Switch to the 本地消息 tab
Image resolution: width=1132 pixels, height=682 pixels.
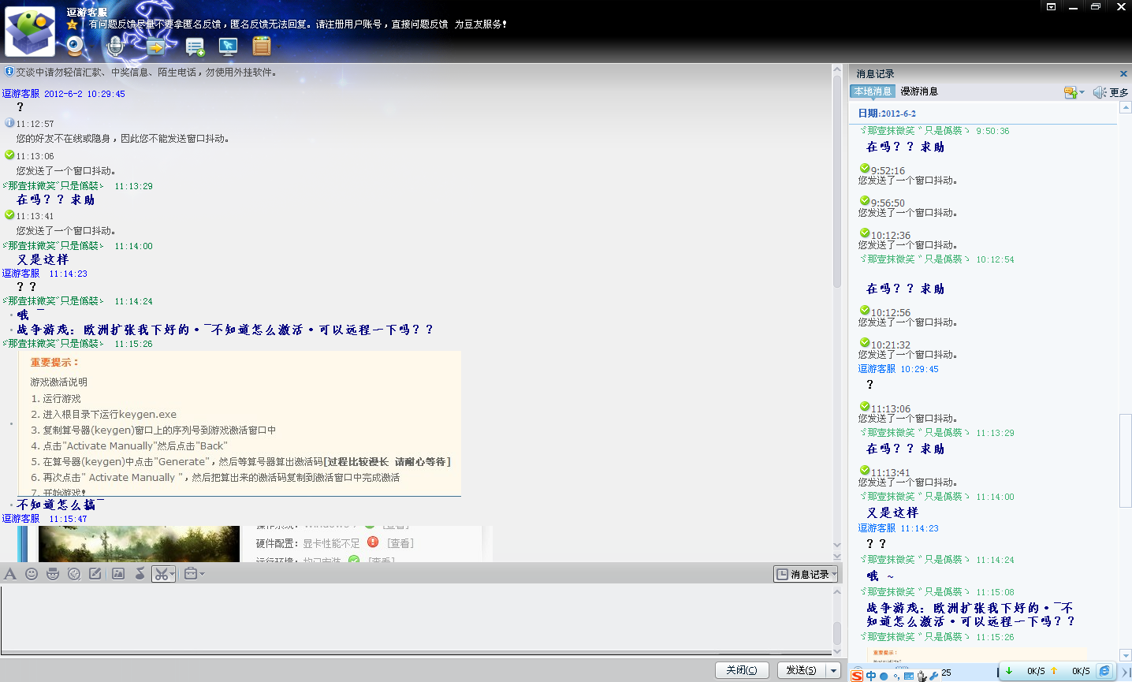(x=873, y=91)
